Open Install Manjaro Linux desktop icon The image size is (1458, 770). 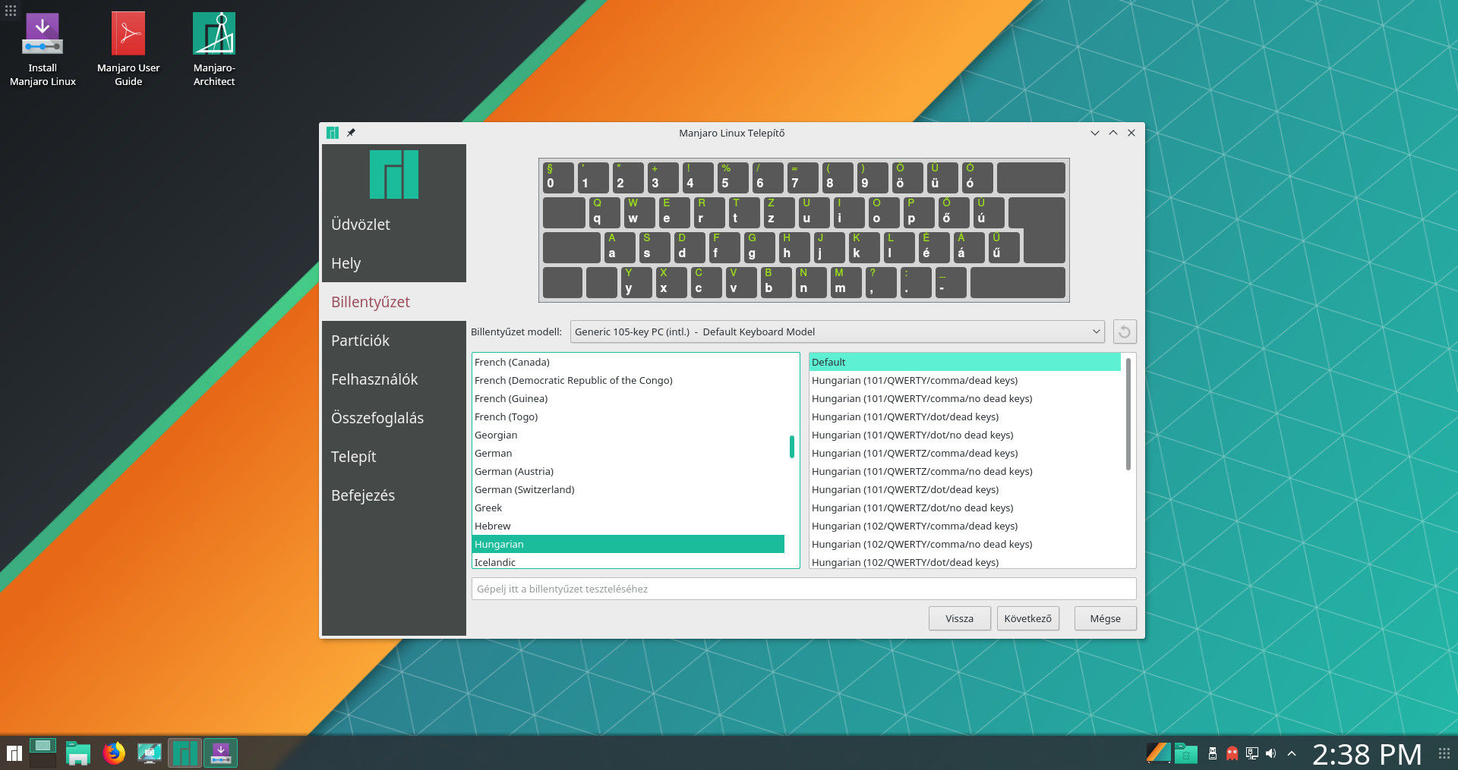(x=43, y=50)
